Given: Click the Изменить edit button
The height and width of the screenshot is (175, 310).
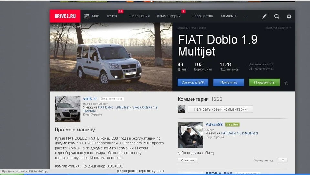Looking at the screenshot, I should tap(229, 83).
